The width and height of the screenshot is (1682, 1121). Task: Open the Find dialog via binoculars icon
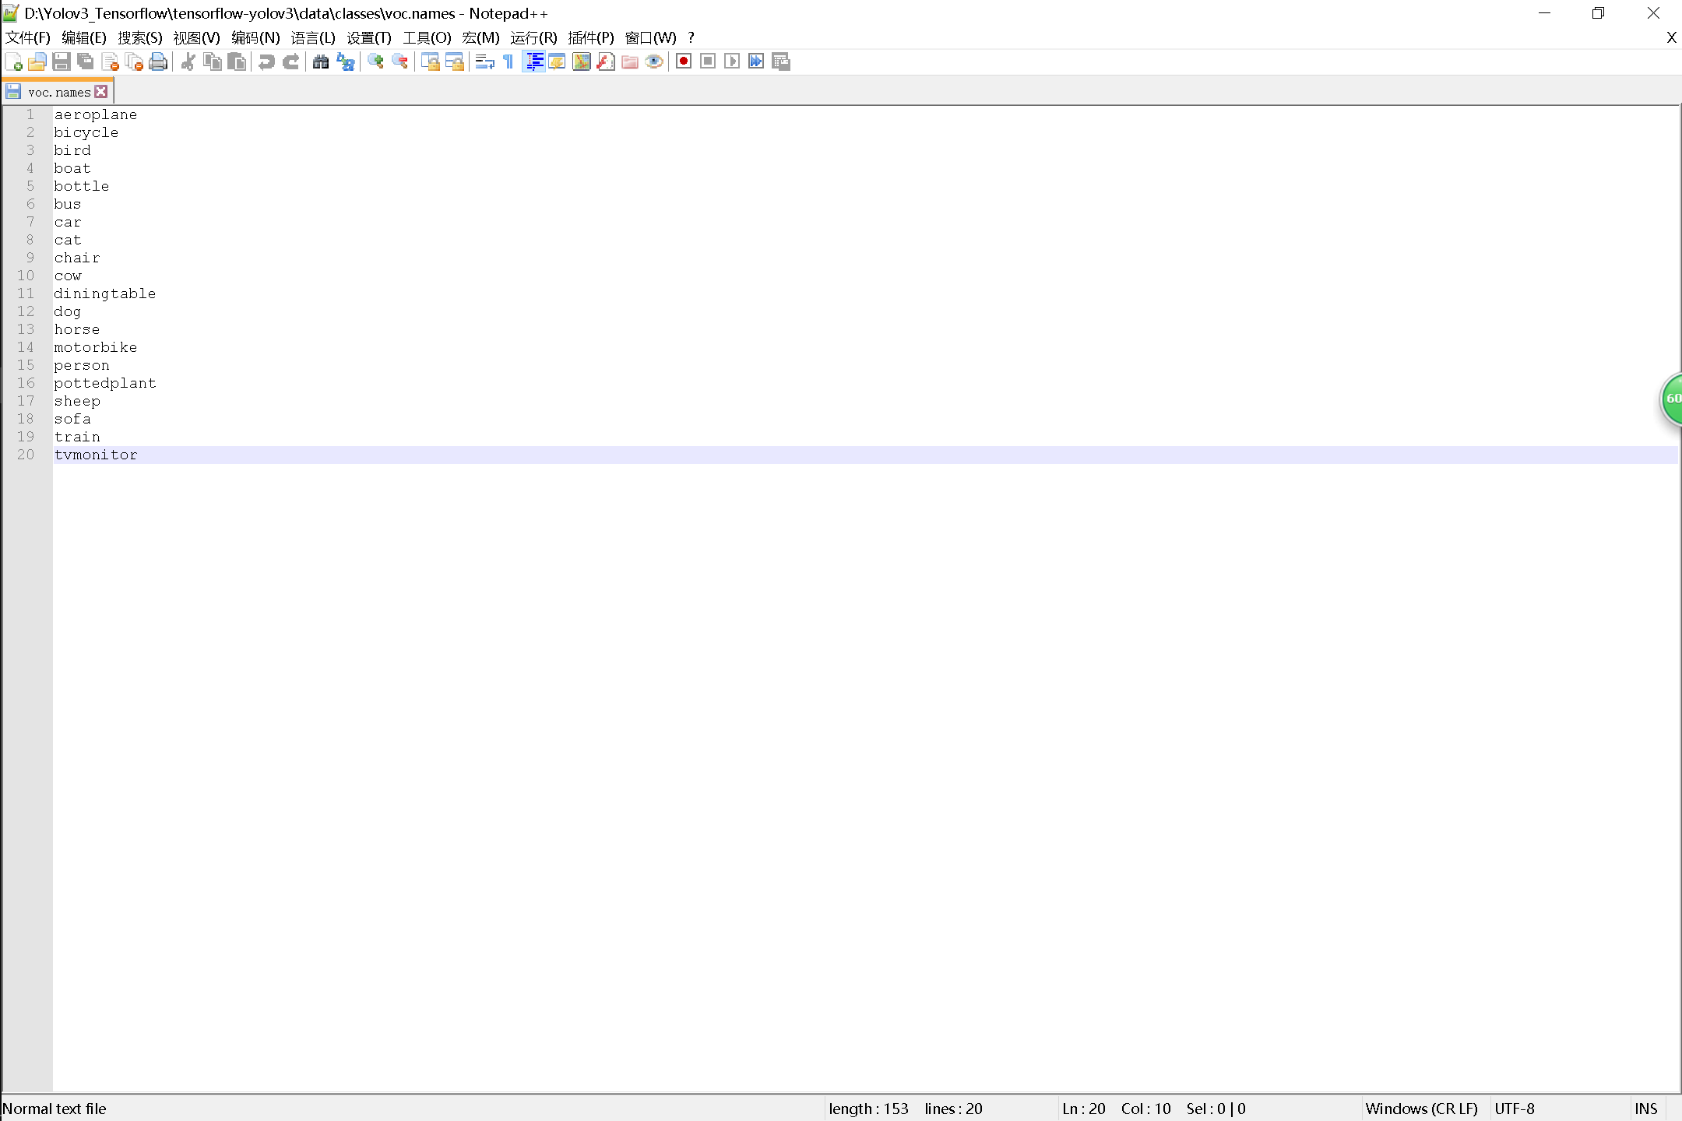(321, 61)
